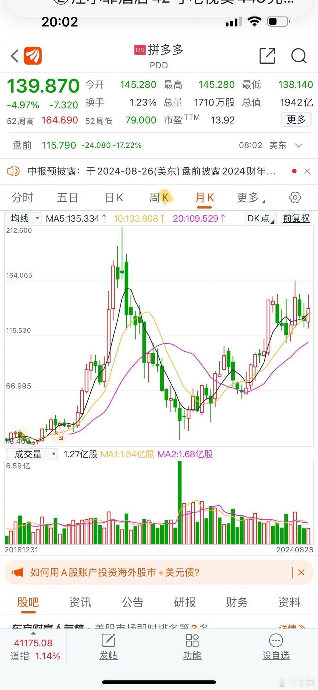Open the 成交量 indicator dropdown
Image resolution: width=318 pixels, height=690 pixels.
pyautogui.click(x=32, y=454)
